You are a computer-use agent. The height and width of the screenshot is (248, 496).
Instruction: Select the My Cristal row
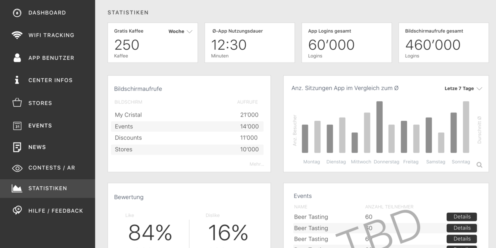[x=187, y=115]
